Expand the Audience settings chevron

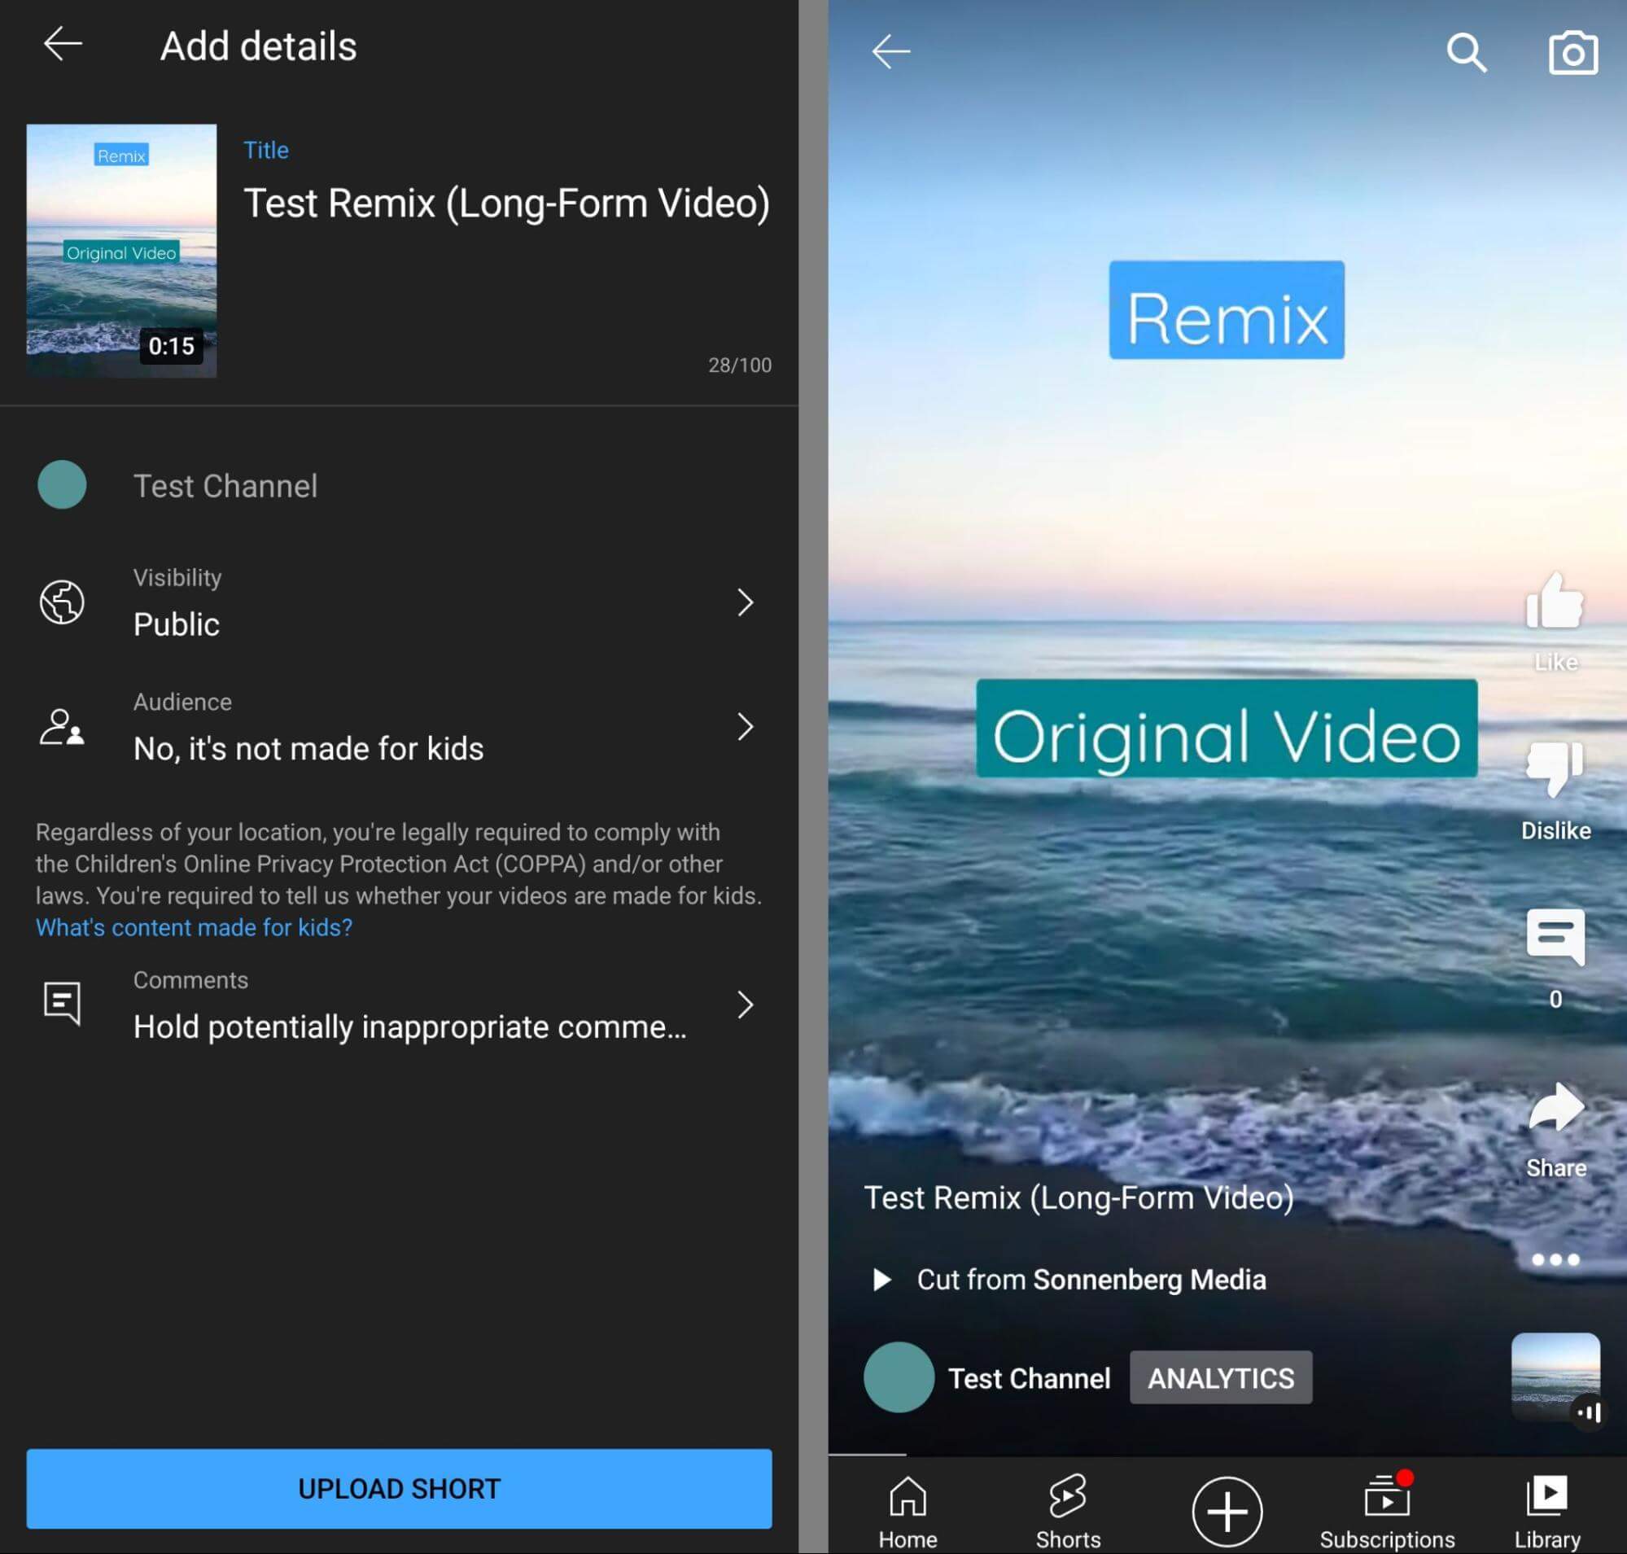(746, 726)
